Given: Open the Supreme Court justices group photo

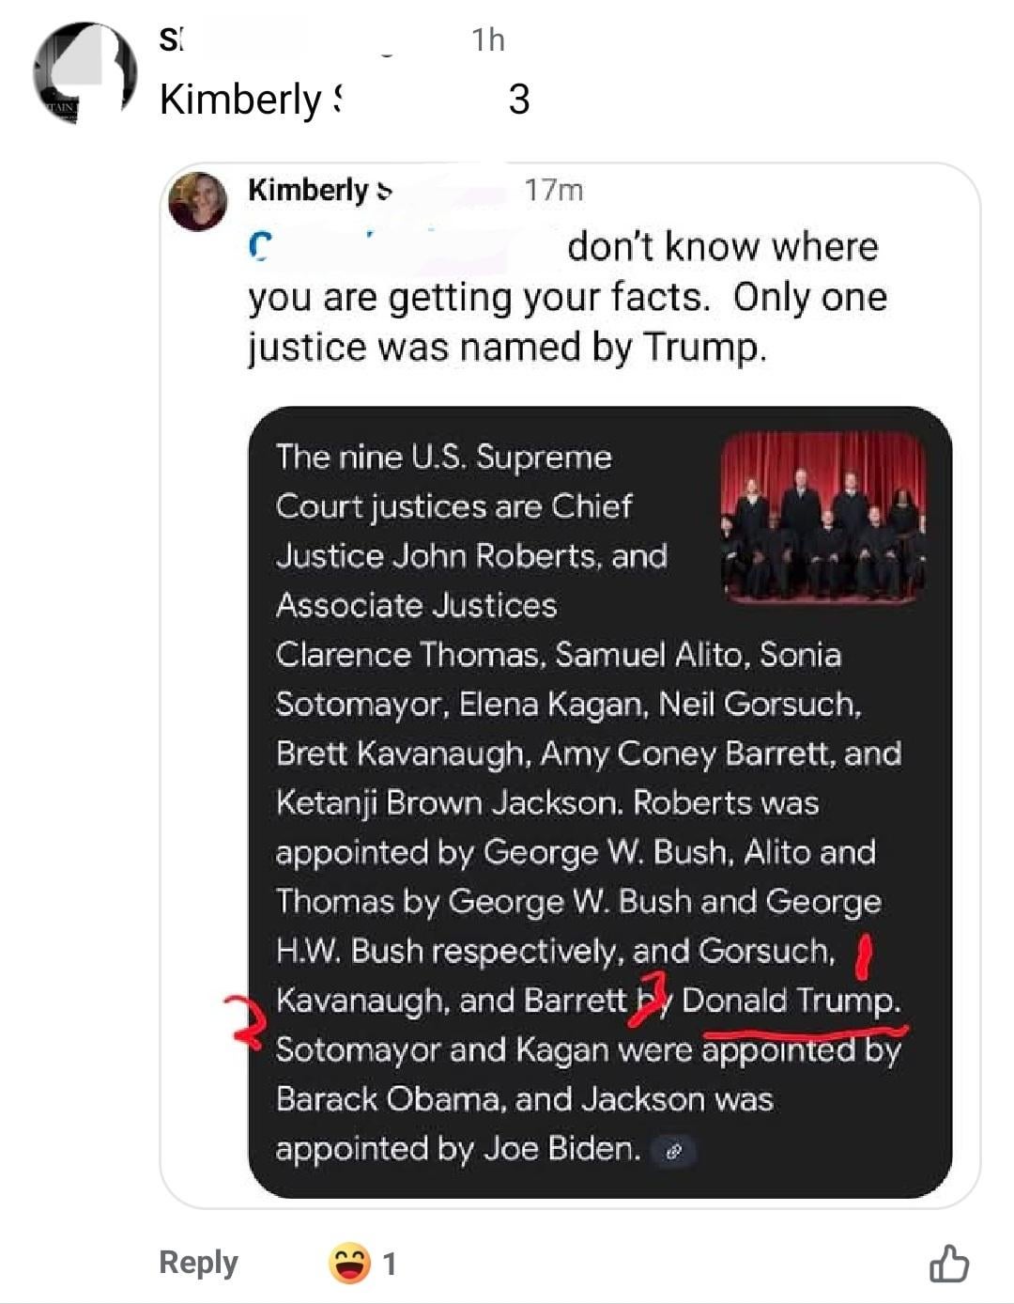Looking at the screenshot, I should point(823,516).
